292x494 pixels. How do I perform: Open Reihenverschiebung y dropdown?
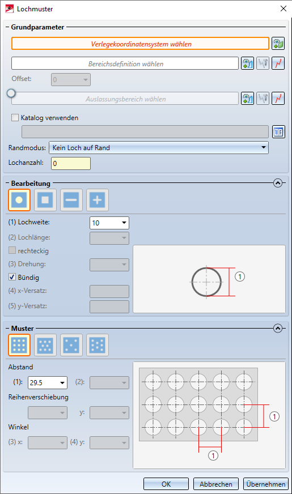109,413
